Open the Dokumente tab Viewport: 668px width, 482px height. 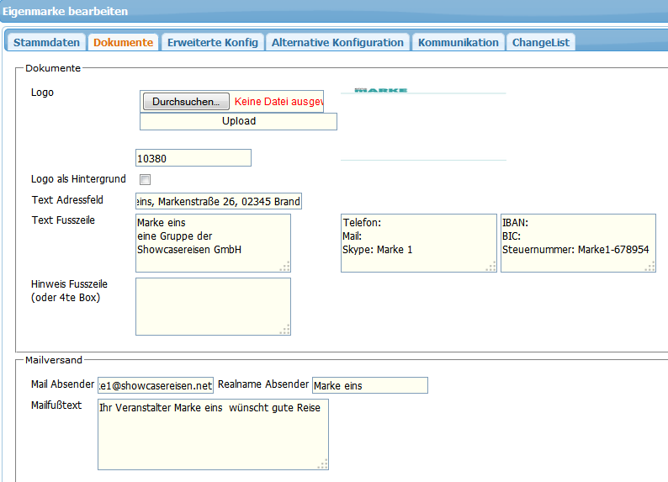[x=124, y=43]
